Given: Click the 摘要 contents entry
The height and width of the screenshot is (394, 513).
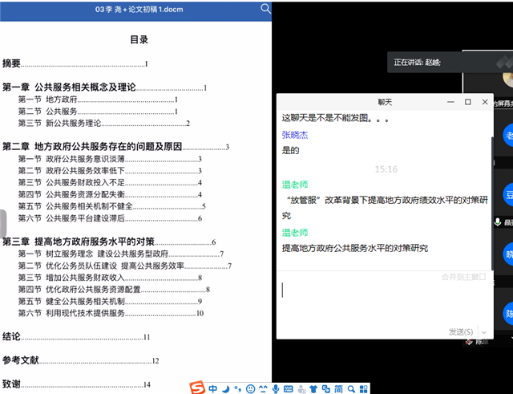Looking at the screenshot, I should (x=75, y=63).
